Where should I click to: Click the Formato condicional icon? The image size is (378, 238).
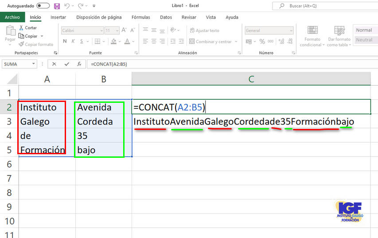coord(313,31)
